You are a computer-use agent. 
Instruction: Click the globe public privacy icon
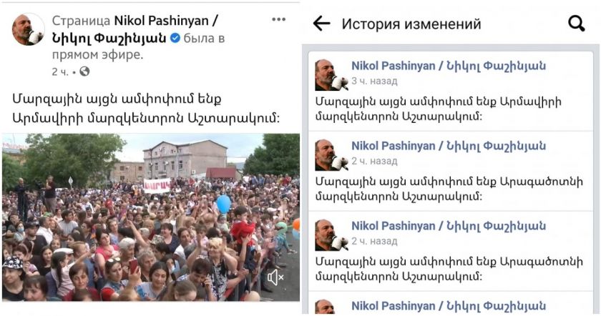[84, 71]
